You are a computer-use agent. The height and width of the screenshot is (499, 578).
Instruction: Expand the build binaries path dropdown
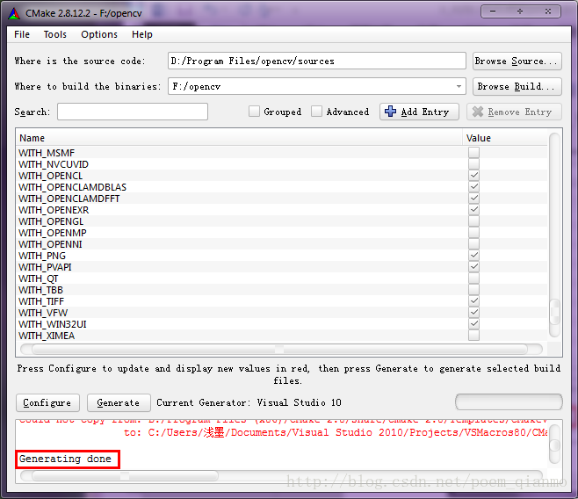pos(459,86)
